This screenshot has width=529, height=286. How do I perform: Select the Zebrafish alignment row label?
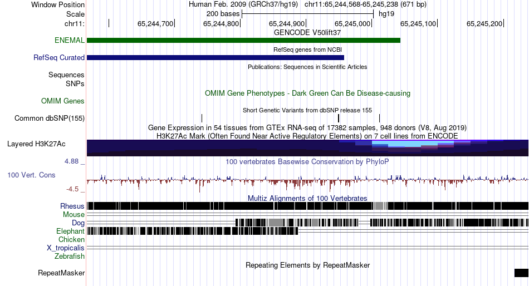(70, 257)
